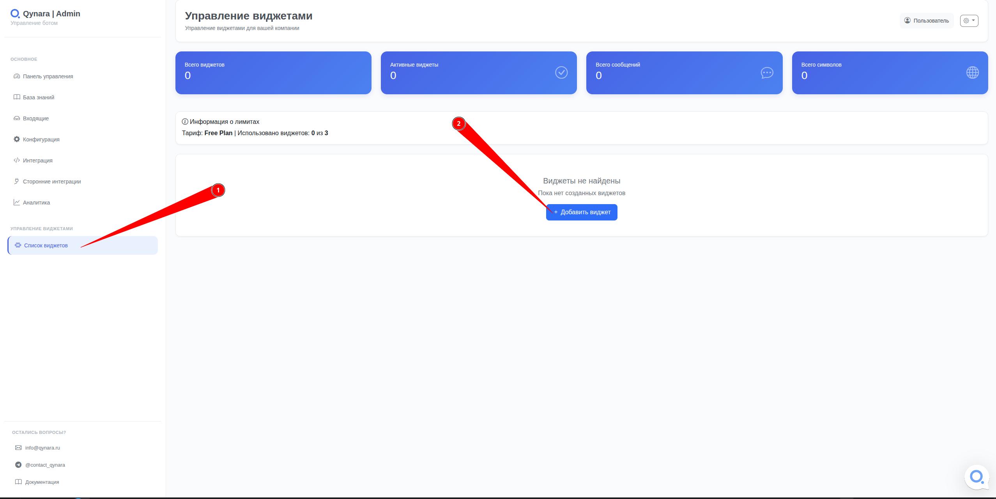Open the chat widget bubble icon
The image size is (996, 499).
point(977,477)
